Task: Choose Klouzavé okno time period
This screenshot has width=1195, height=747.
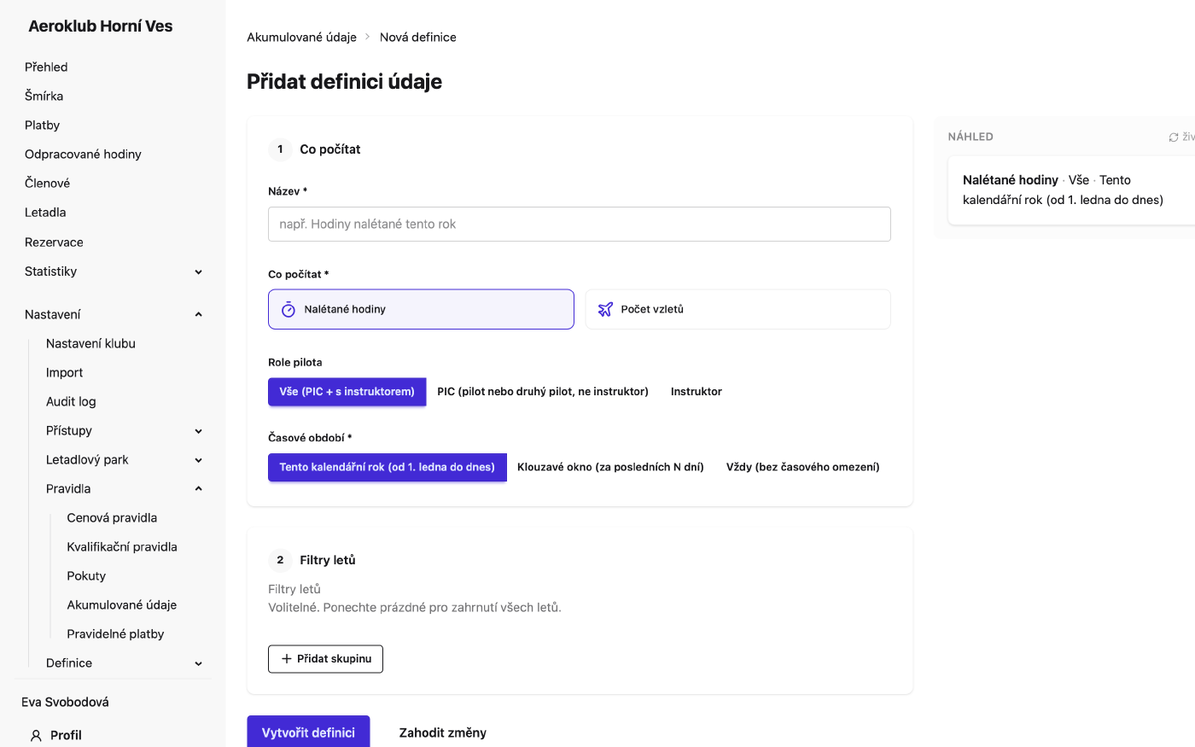Action: pyautogui.click(x=610, y=467)
